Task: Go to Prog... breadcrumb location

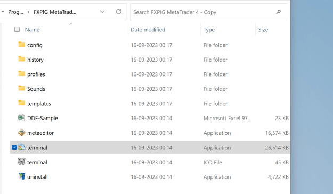Action: coord(15,12)
